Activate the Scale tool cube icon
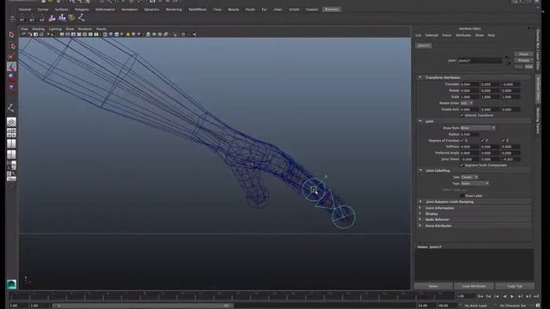This screenshot has height=309, width=550. coord(11,88)
